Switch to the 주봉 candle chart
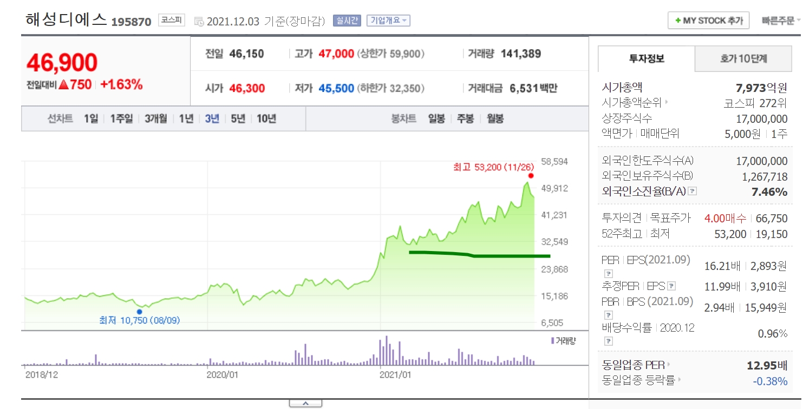803x409 pixels. [466, 119]
